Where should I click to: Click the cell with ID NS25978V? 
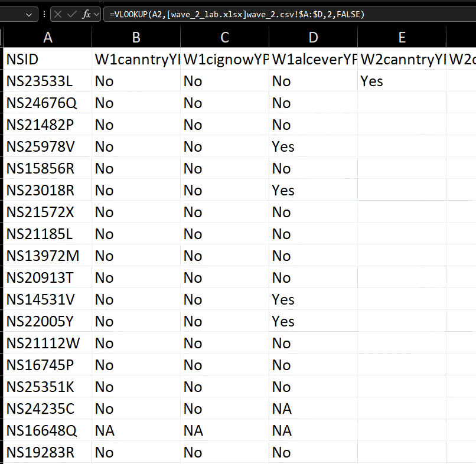tap(48, 146)
